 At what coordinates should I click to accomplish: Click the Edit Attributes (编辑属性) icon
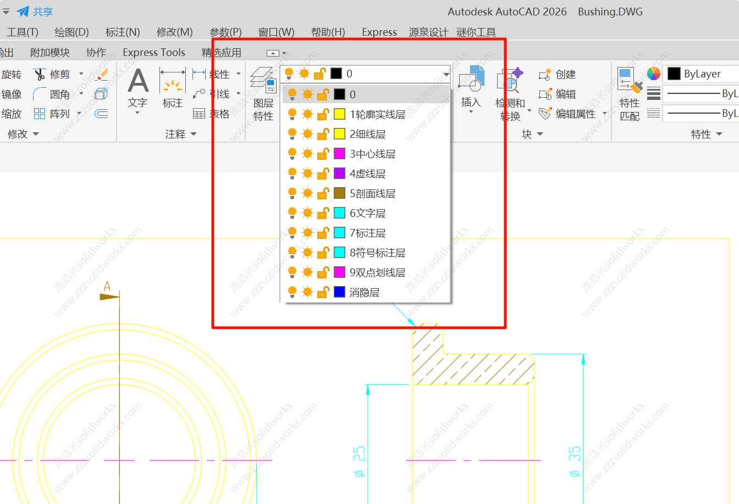click(x=545, y=114)
